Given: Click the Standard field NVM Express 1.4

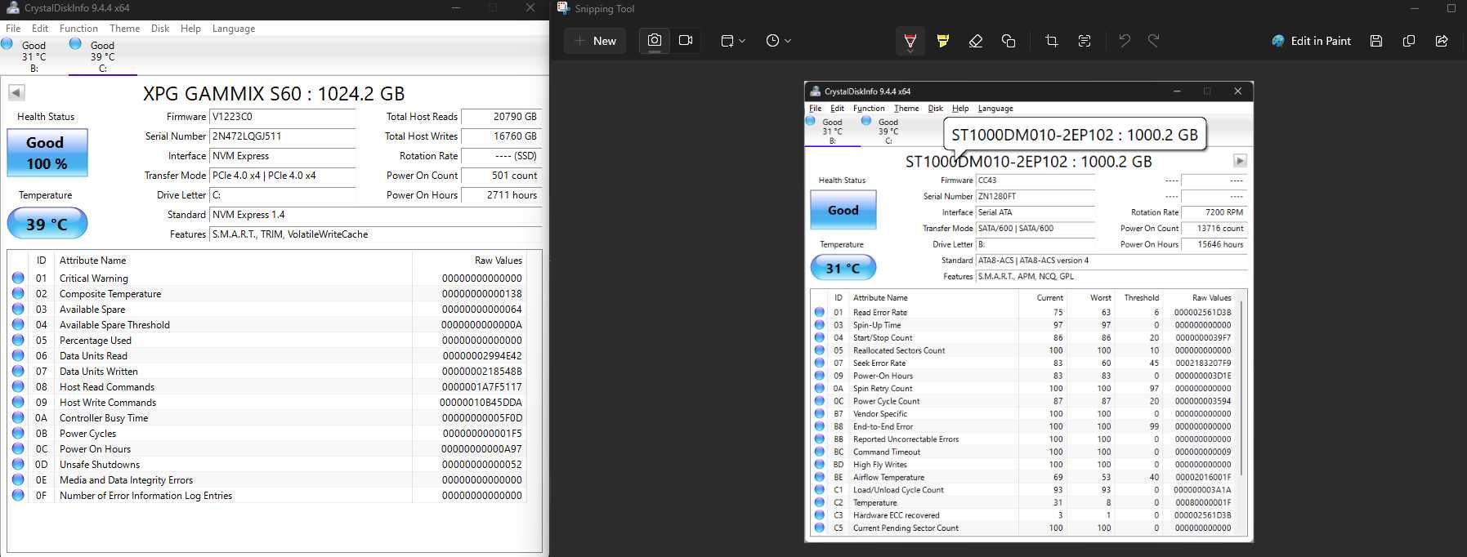Looking at the screenshot, I should (376, 215).
